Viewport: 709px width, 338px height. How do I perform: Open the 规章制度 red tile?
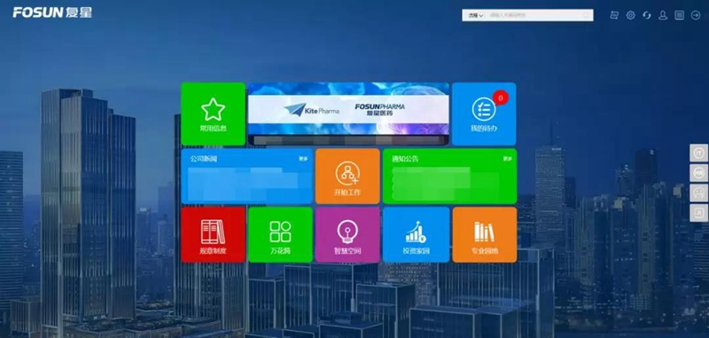click(x=213, y=234)
